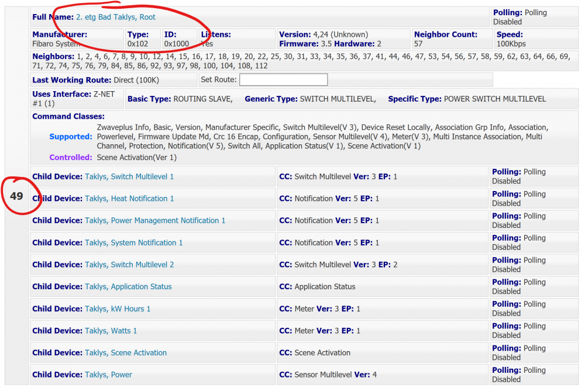The image size is (585, 388).
Task: Open Taklys, System Notification 1 device
Action: (x=133, y=243)
